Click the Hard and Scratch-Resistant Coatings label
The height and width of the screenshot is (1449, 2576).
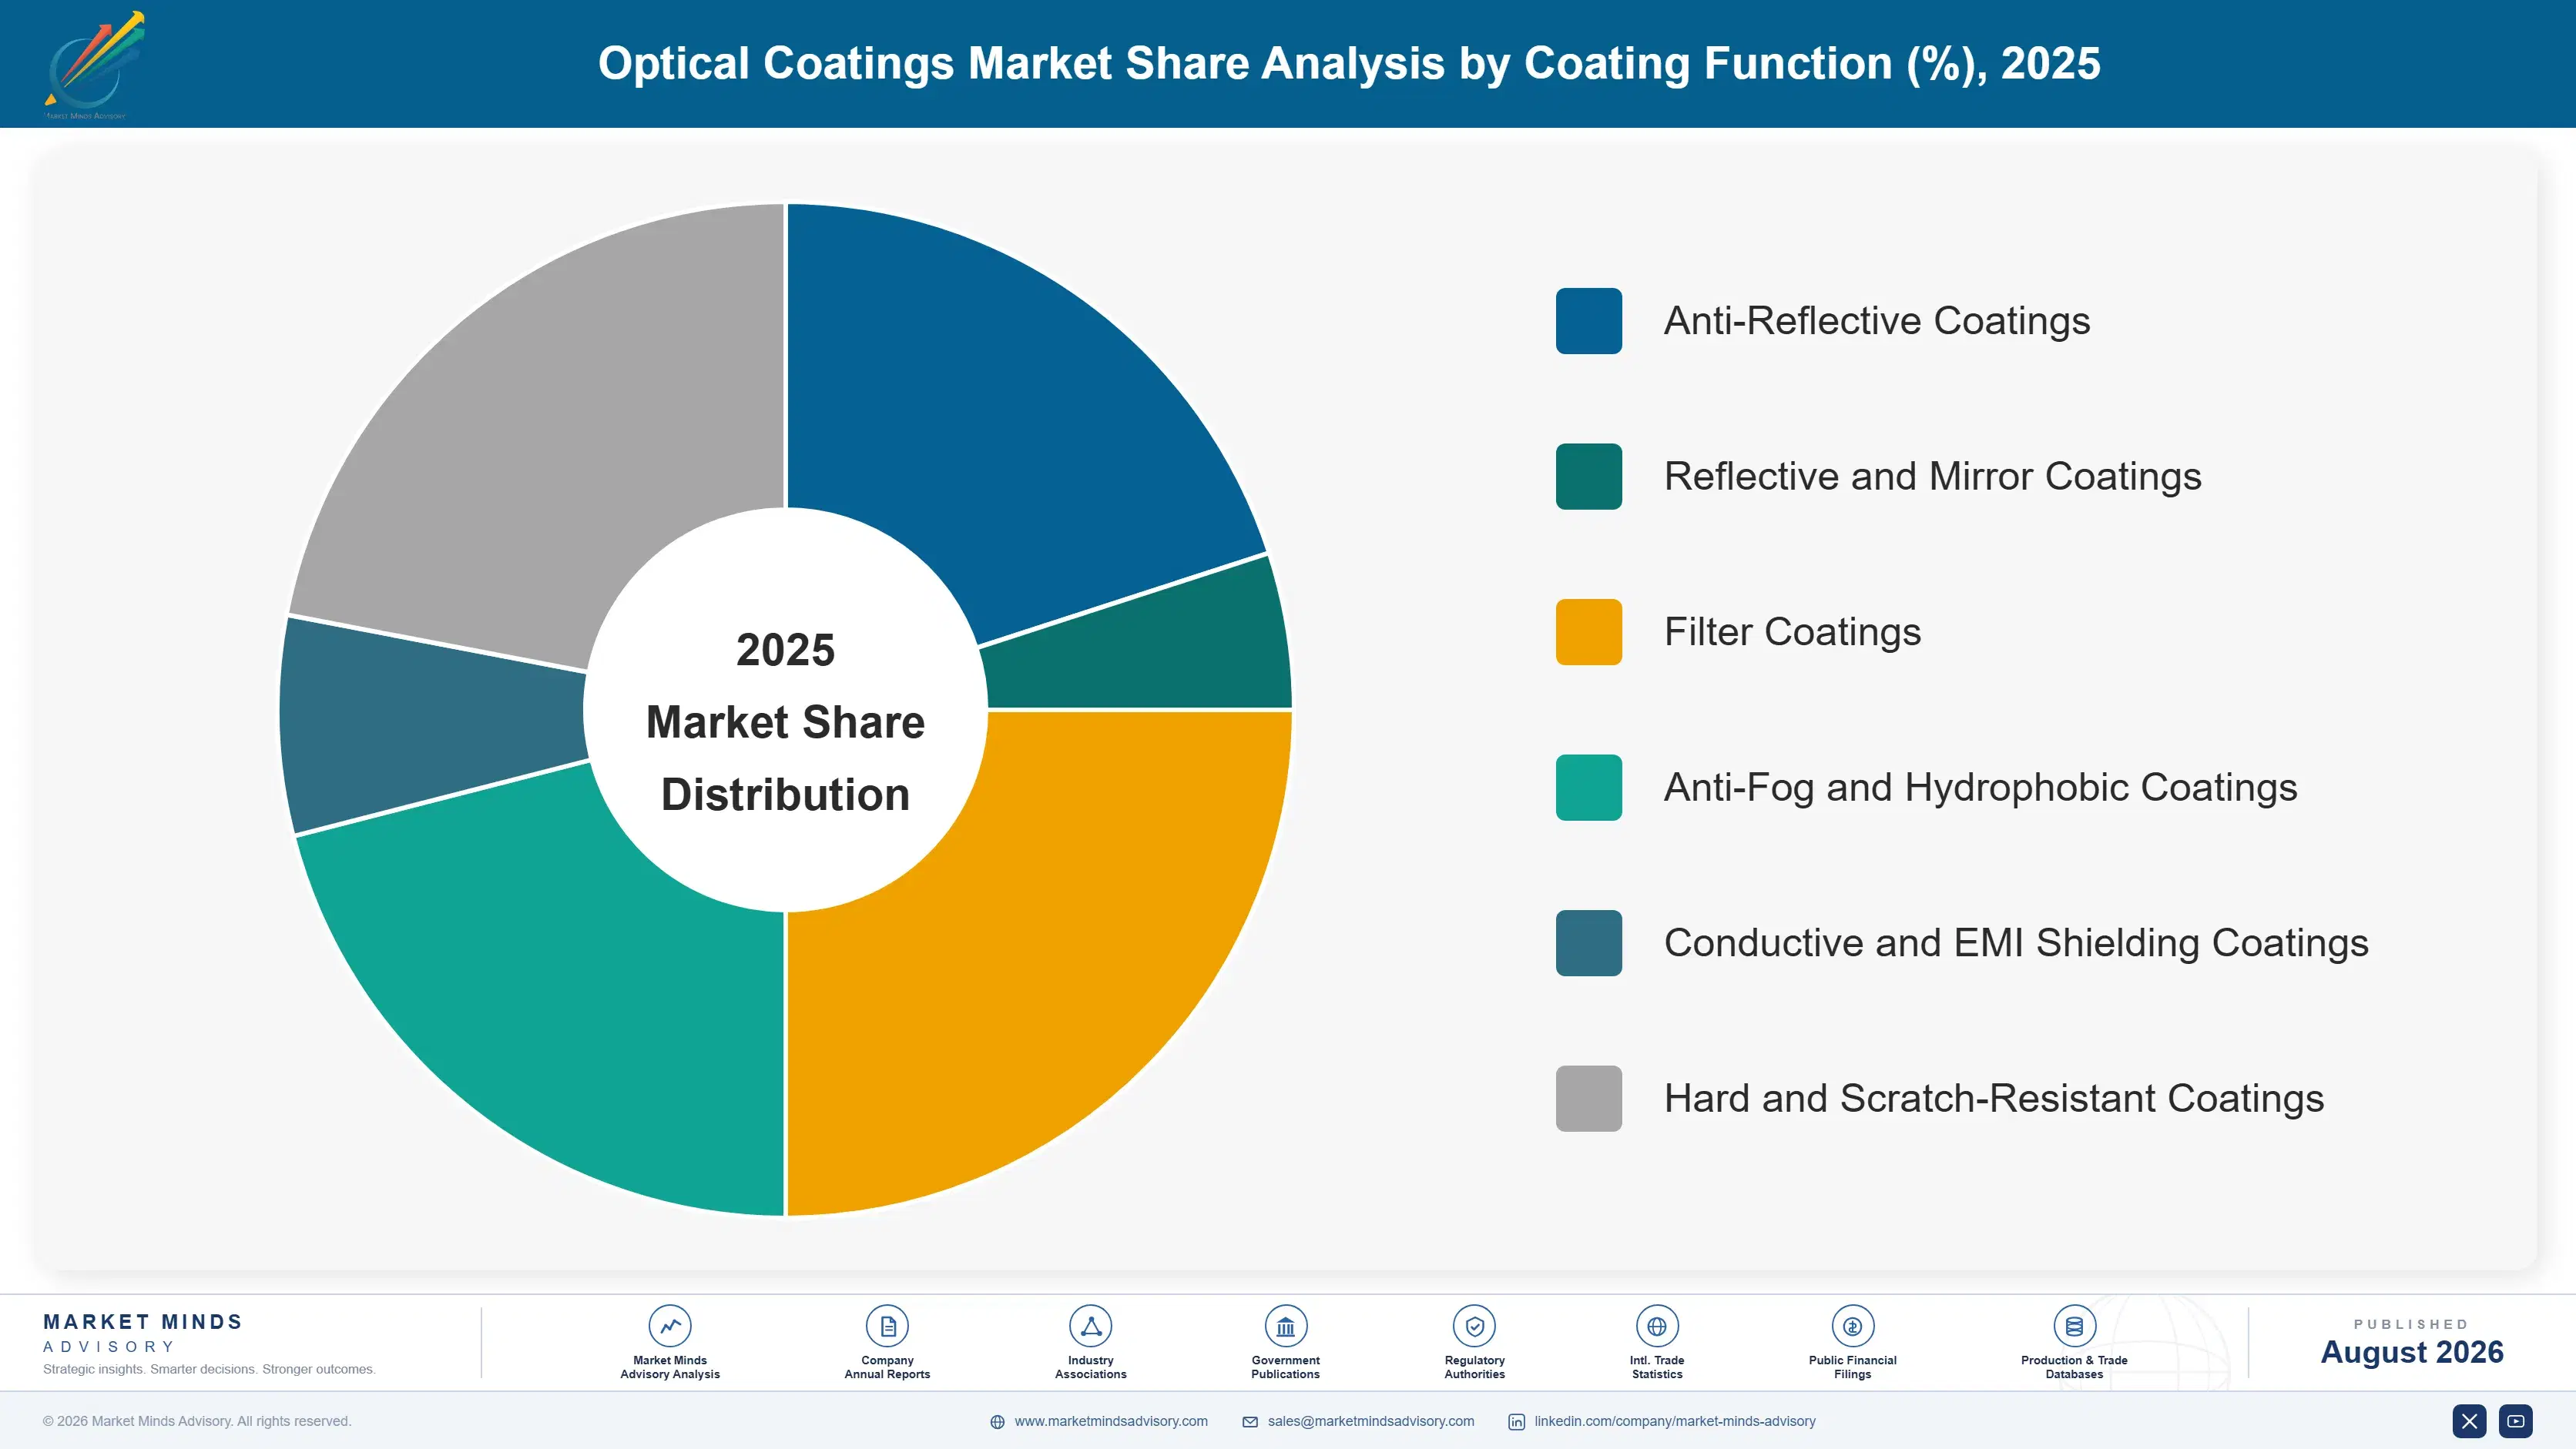point(1993,1098)
